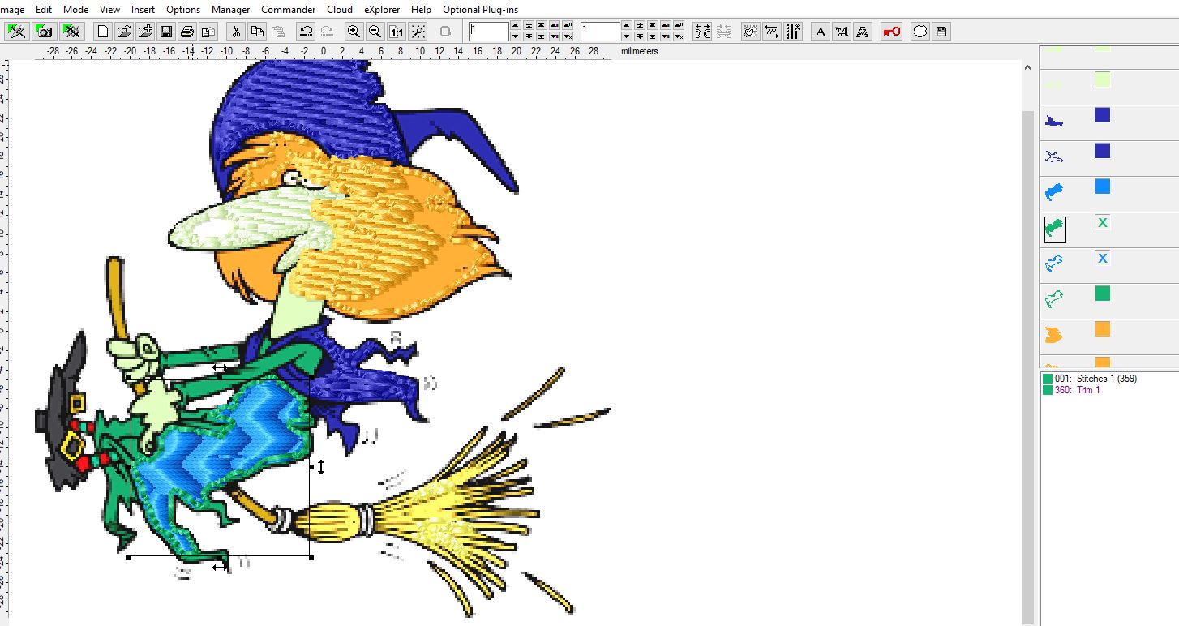Click the 1:1 actual size icon

coord(397,32)
